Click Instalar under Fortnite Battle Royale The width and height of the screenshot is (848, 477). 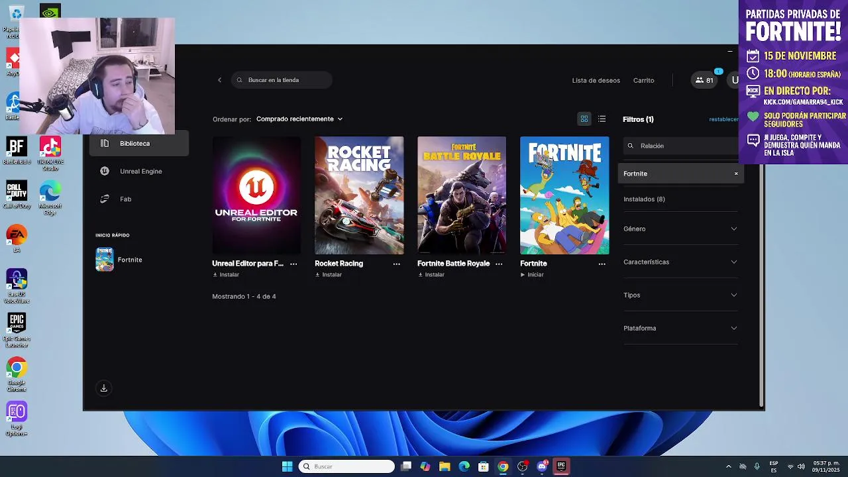431,275
